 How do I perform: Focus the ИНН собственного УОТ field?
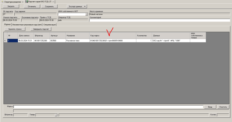[x=72, y=14]
